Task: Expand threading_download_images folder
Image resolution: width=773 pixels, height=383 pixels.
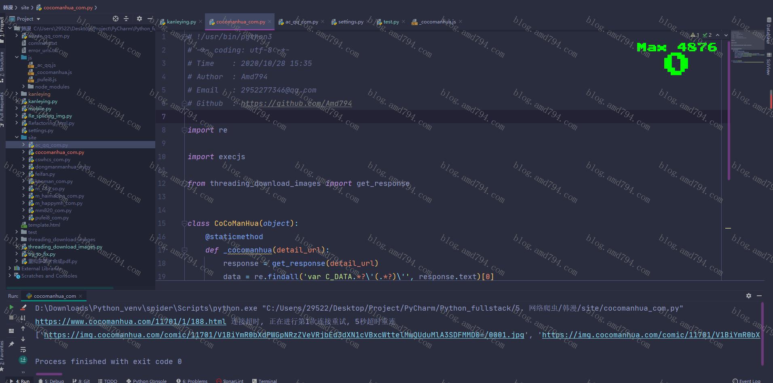Action: pyautogui.click(x=17, y=239)
